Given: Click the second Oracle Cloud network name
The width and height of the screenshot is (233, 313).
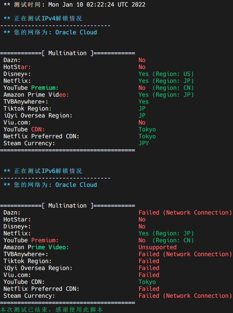Looking at the screenshot, I should pyautogui.click(x=76, y=185).
